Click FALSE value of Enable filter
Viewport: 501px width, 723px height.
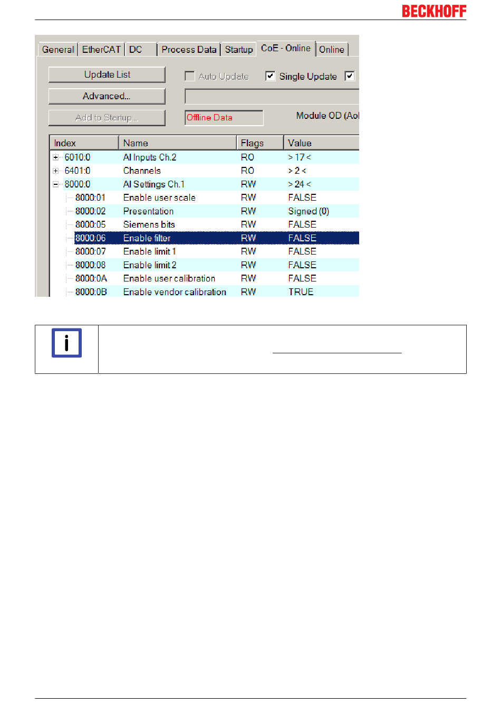(x=302, y=238)
